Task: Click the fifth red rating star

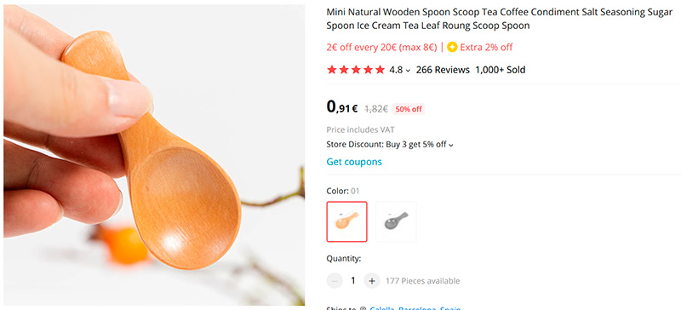Action: (380, 70)
